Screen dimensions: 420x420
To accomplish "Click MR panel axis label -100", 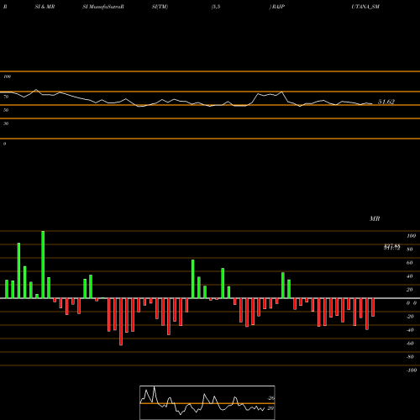I will (x=412, y=370).
